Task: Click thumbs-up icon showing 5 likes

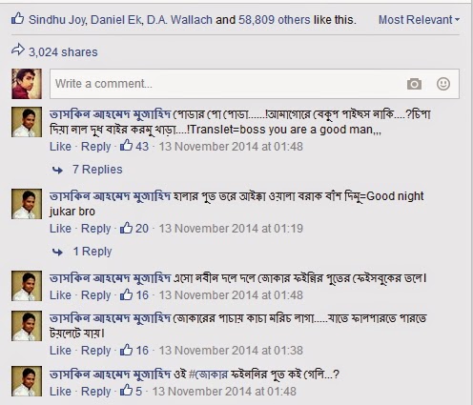Action: click(126, 391)
